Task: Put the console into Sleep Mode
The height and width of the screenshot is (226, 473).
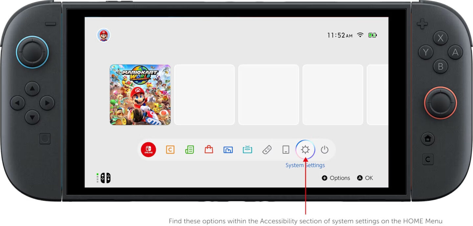Action: point(325,150)
